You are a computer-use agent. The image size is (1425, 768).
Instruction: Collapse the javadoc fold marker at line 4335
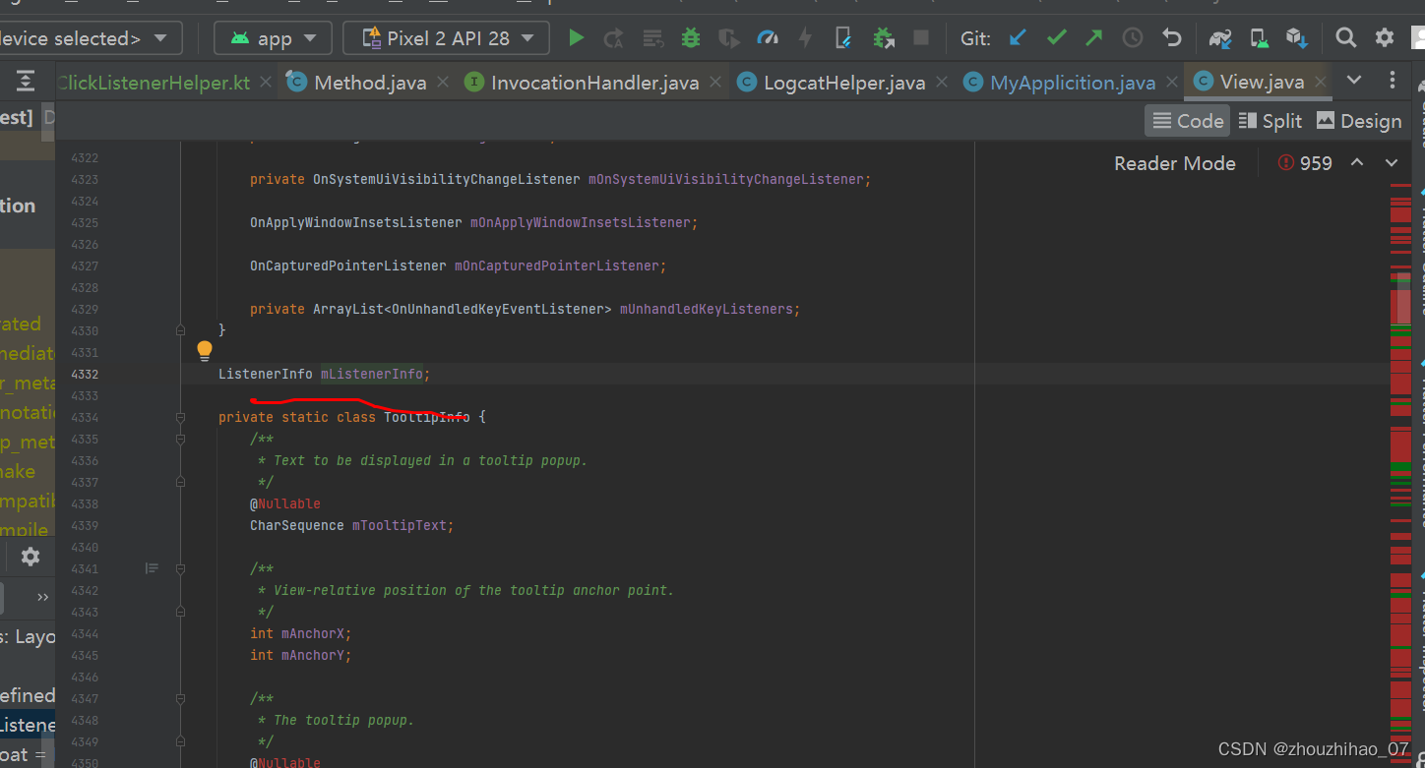180,439
